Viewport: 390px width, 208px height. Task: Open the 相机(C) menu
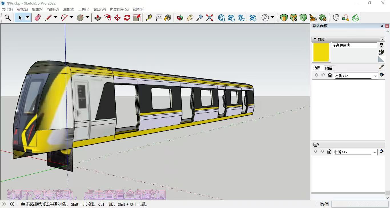[53, 9]
